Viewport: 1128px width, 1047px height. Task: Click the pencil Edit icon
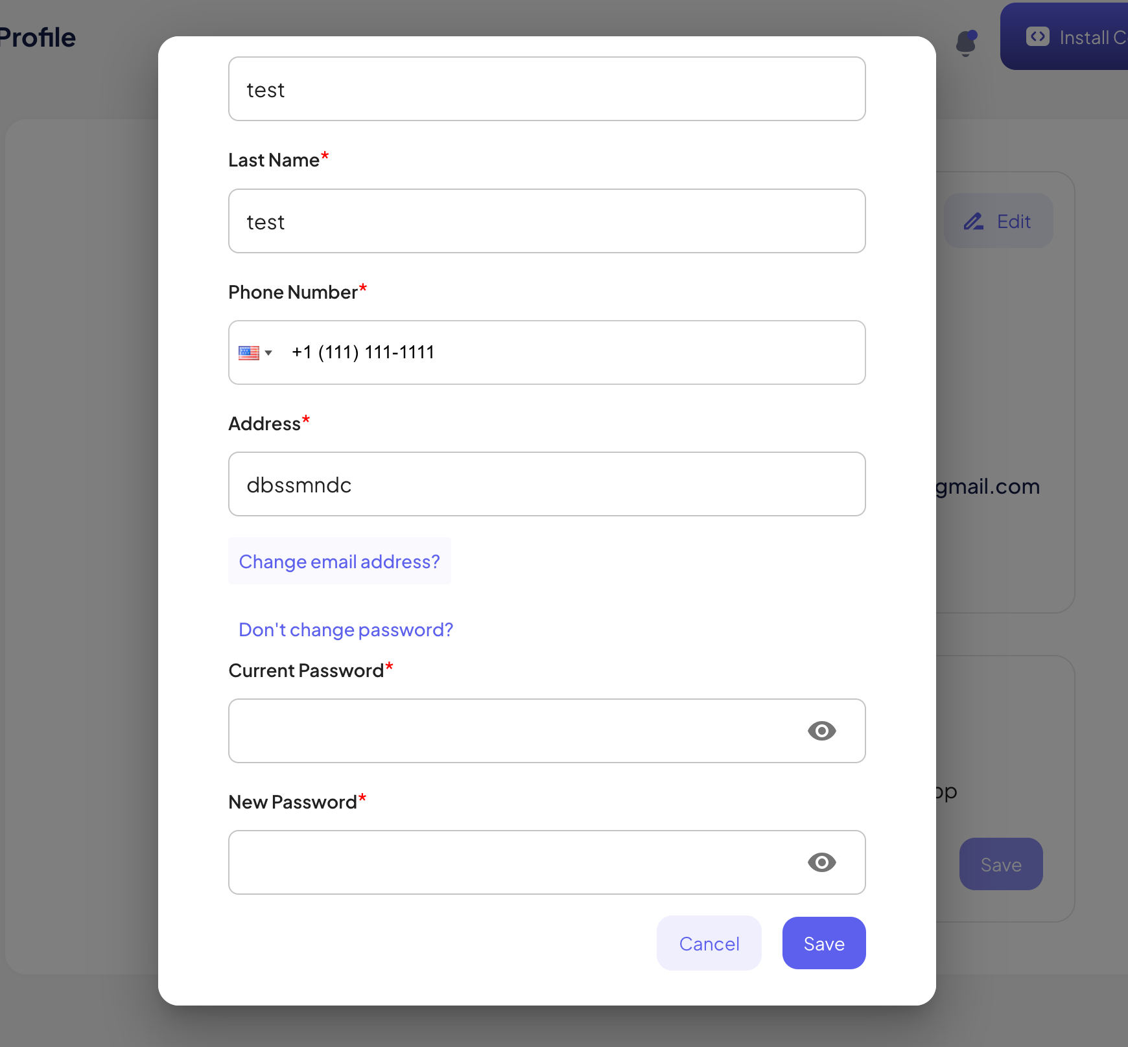pos(973,222)
